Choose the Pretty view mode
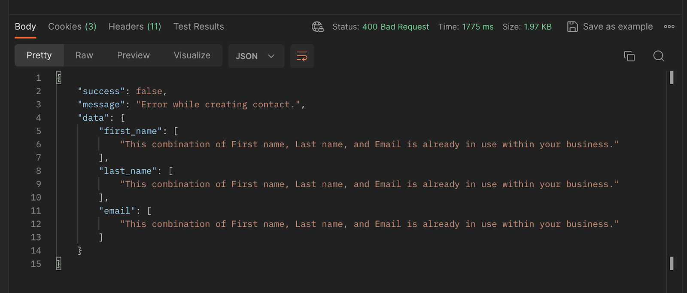 39,55
